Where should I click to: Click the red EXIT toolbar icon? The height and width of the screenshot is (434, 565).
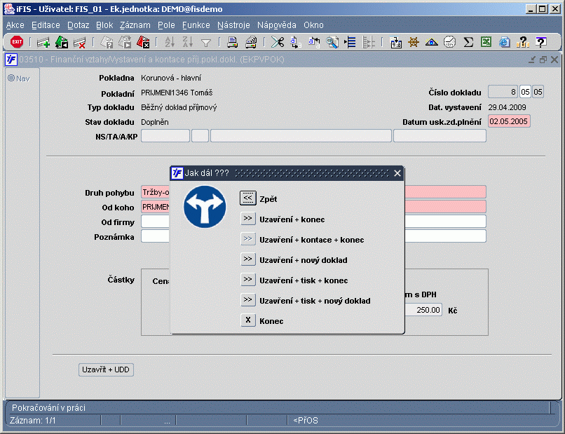pyautogui.click(x=17, y=42)
